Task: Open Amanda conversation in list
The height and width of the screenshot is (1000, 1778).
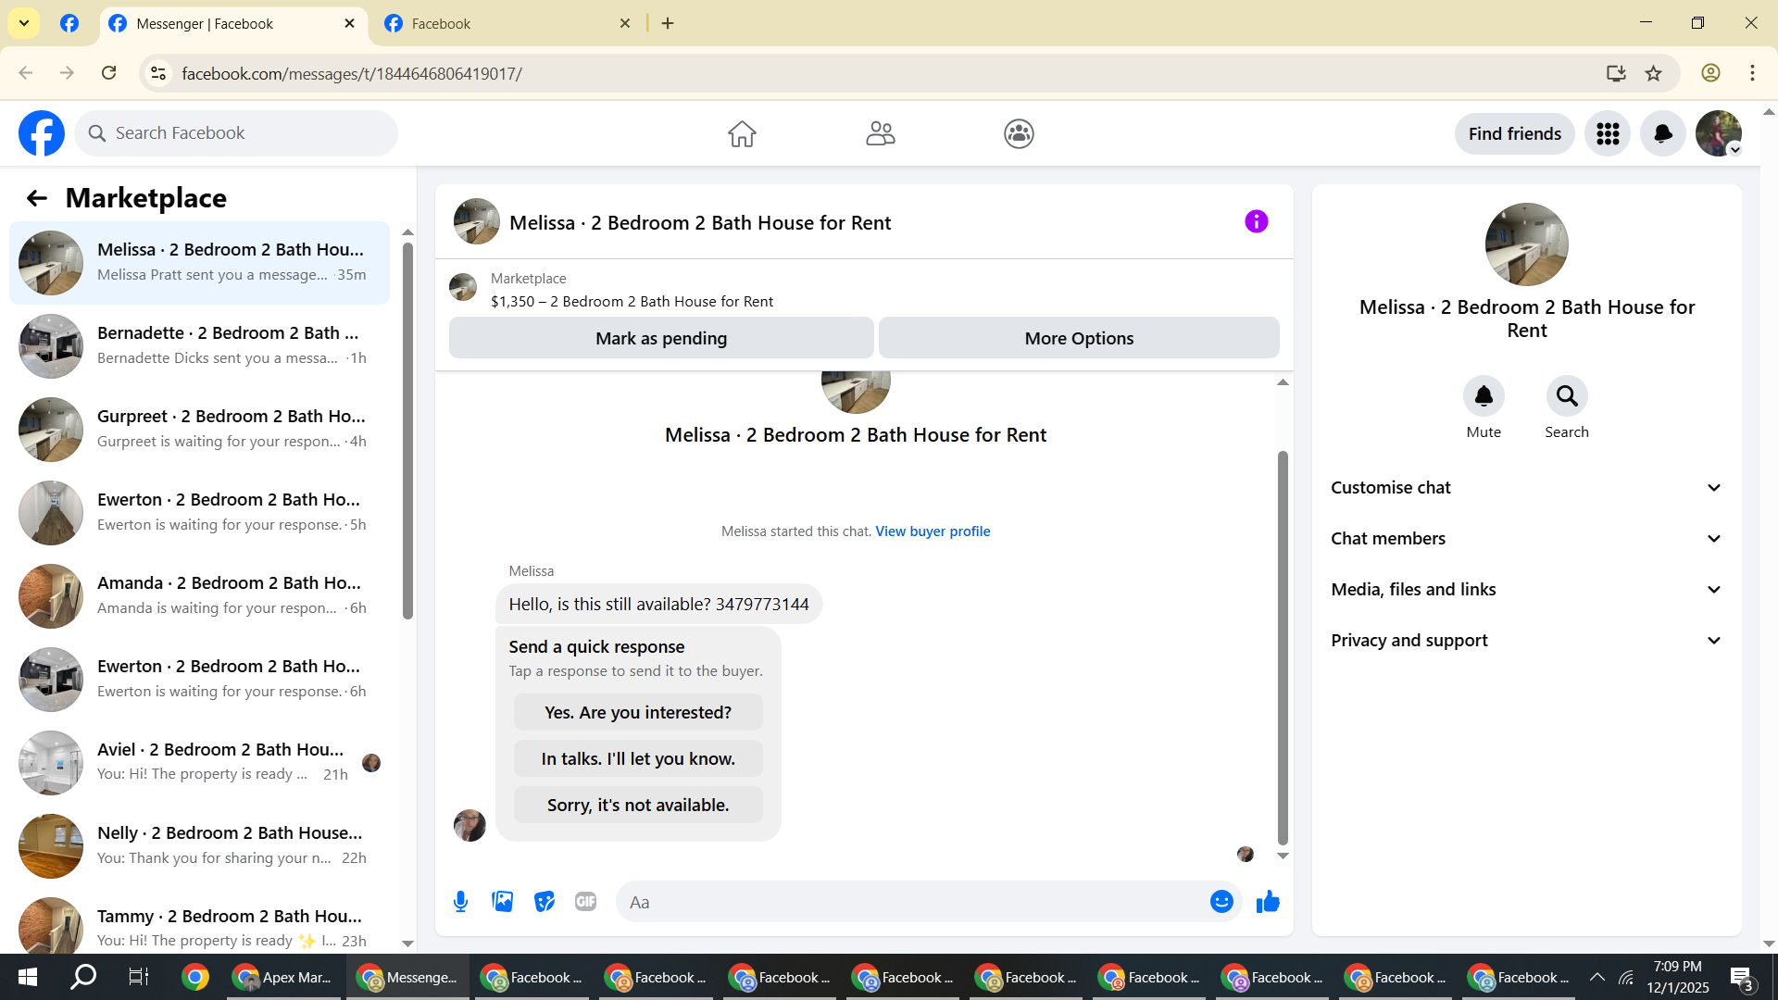Action: (x=199, y=596)
